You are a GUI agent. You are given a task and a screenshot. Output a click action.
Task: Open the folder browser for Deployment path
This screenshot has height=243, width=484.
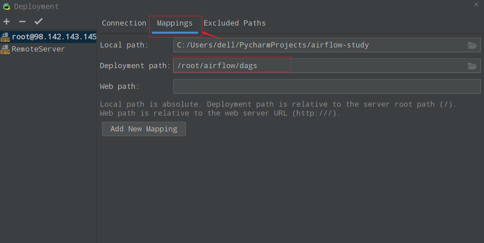pyautogui.click(x=472, y=66)
